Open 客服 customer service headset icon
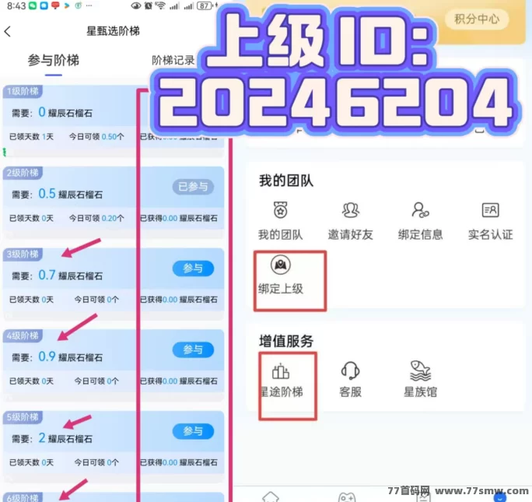 [x=351, y=370]
